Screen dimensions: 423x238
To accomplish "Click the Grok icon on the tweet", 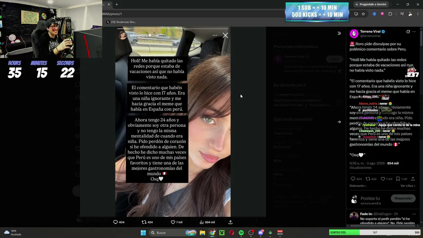I will coord(408,32).
